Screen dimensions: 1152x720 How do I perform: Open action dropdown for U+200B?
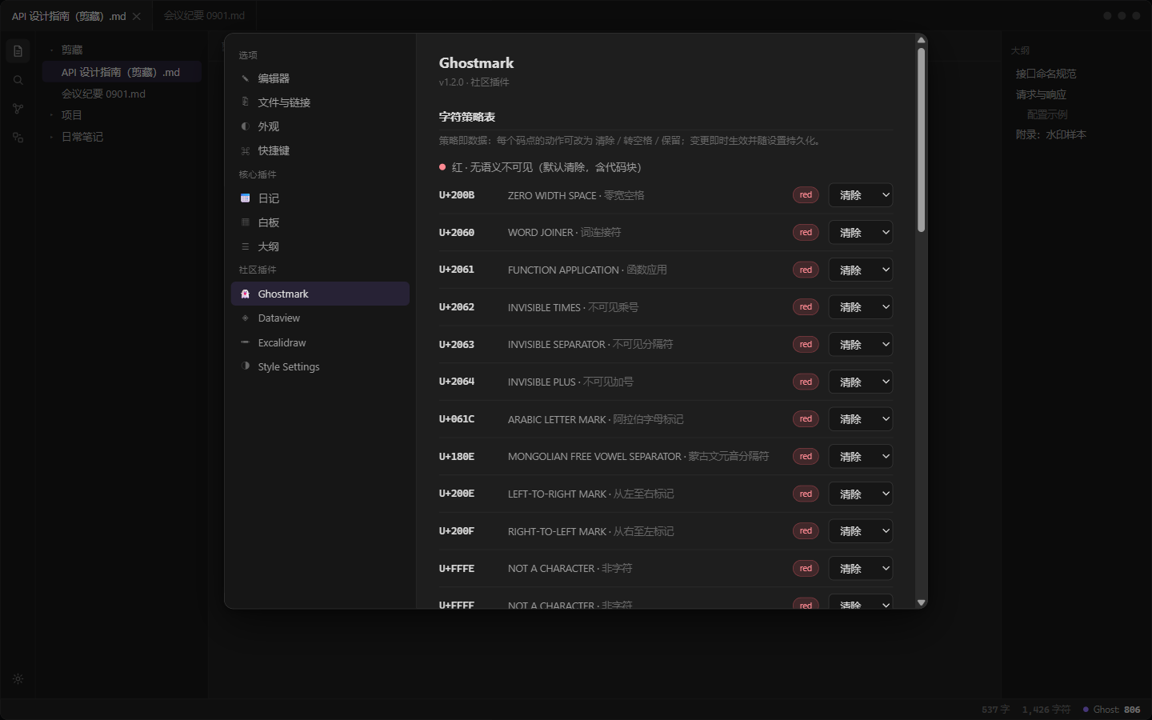860,195
